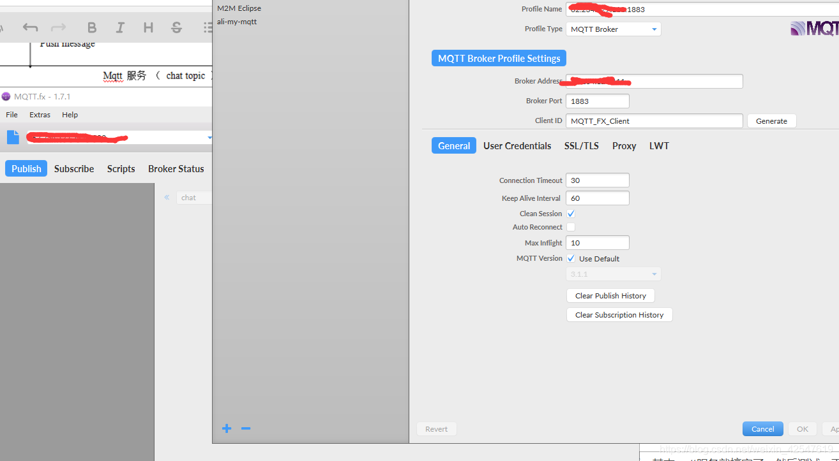Screen dimensions: 839x461
Task: Click the undo arrow in editor toolbar
Action: click(x=30, y=27)
